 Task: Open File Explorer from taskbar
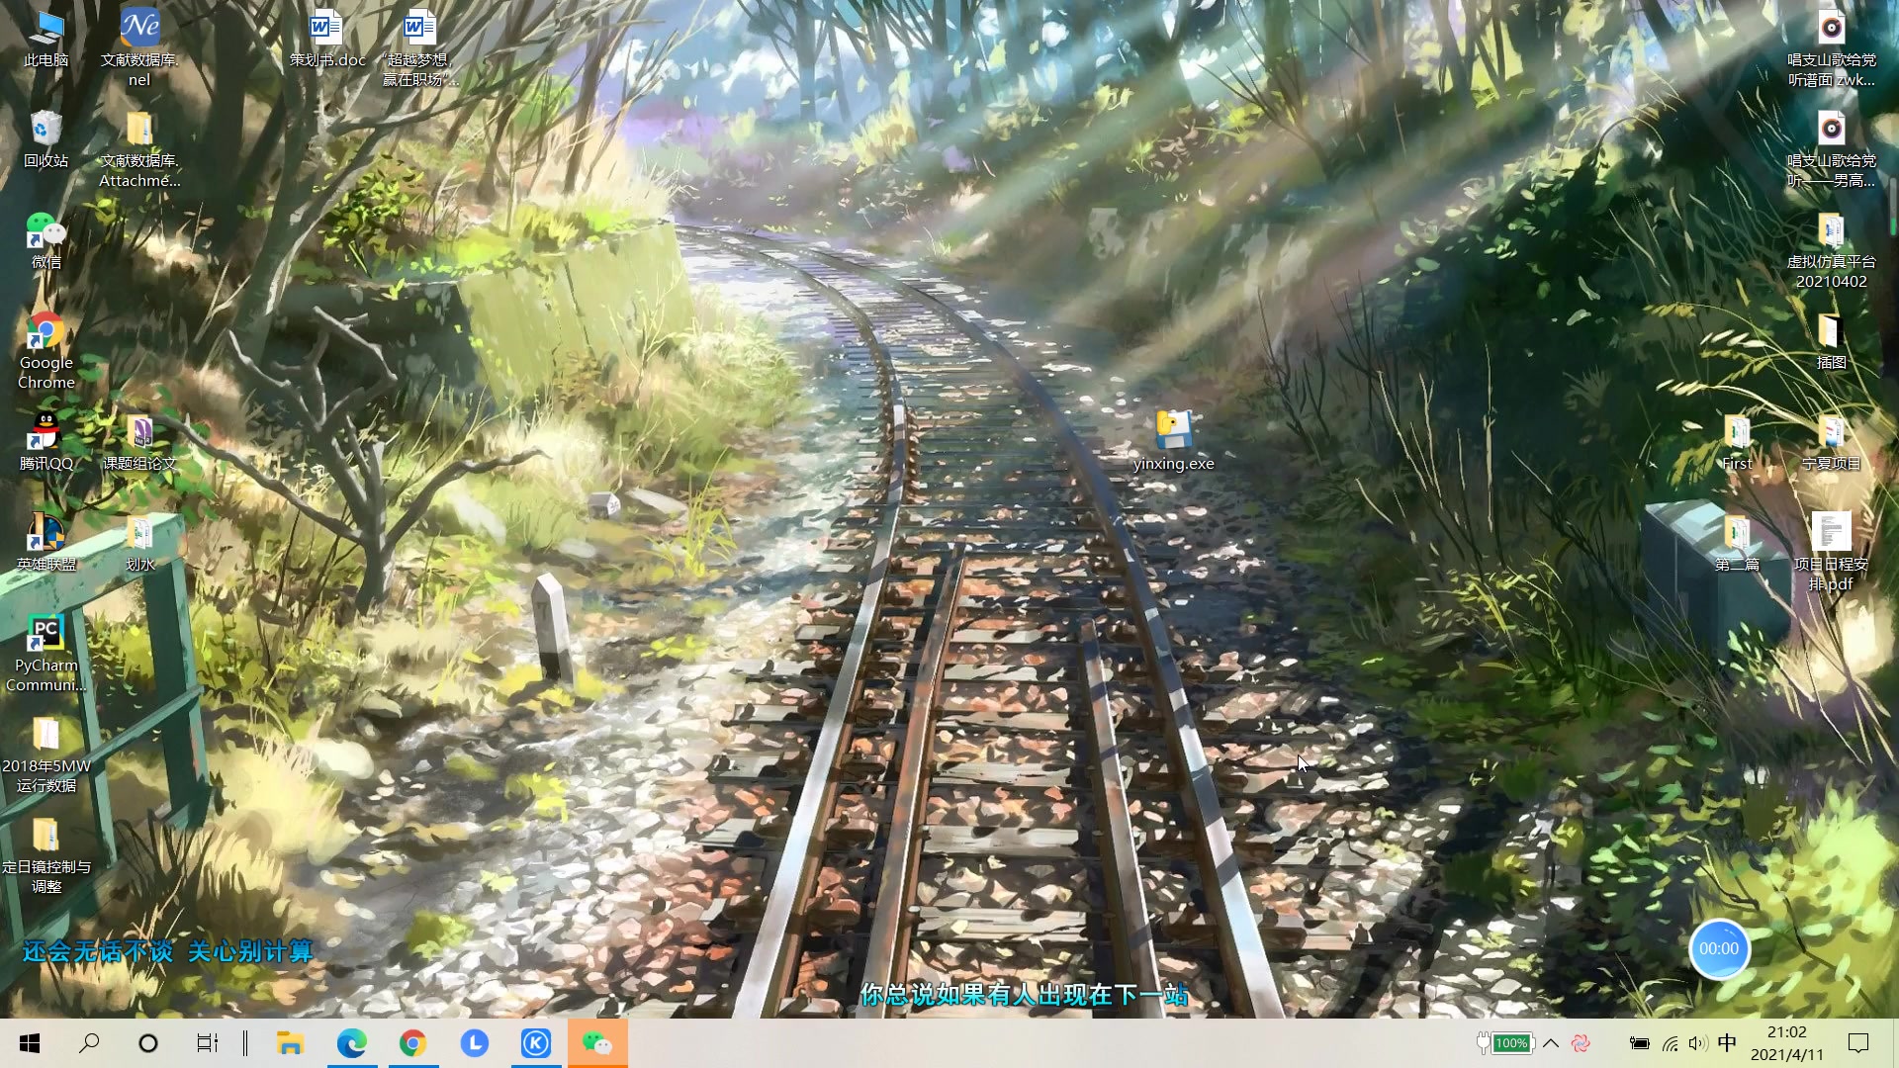click(x=290, y=1043)
